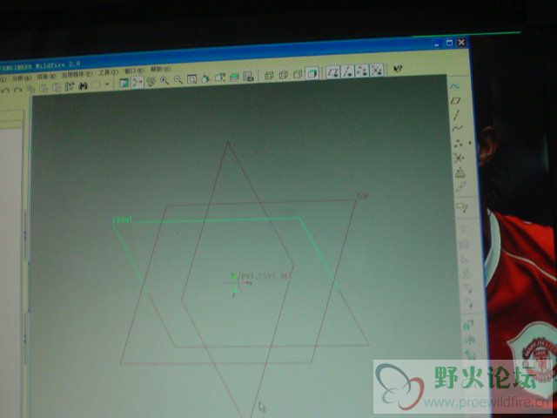Select the Datum Axis tool

coord(456,114)
